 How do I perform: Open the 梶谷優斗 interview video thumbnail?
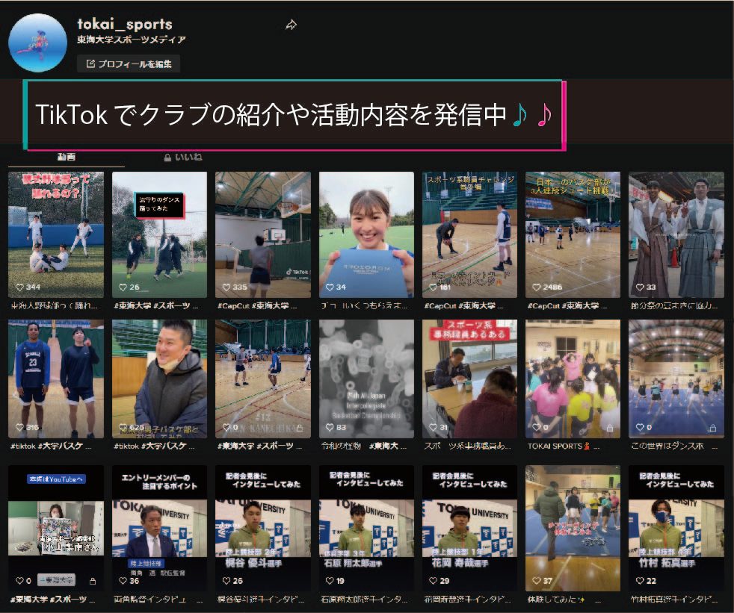click(x=263, y=528)
